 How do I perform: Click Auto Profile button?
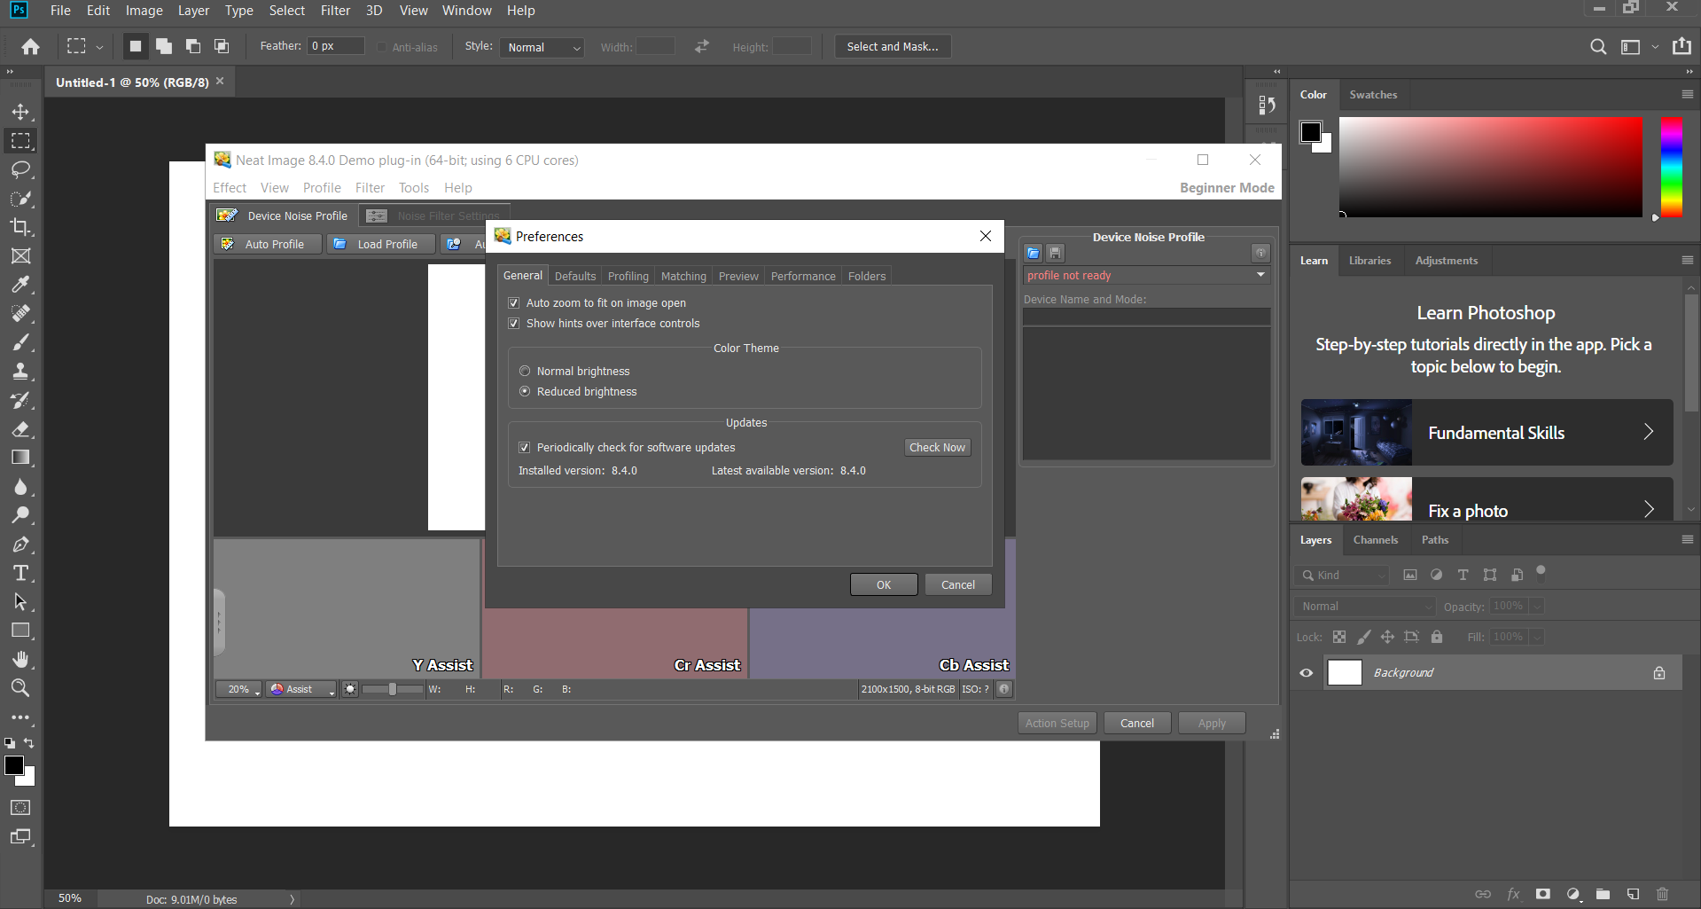(267, 244)
